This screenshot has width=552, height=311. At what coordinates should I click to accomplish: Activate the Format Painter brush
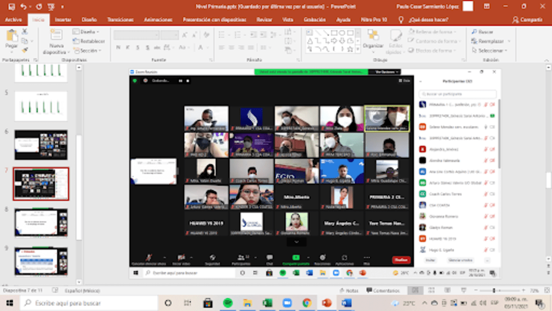point(25,50)
